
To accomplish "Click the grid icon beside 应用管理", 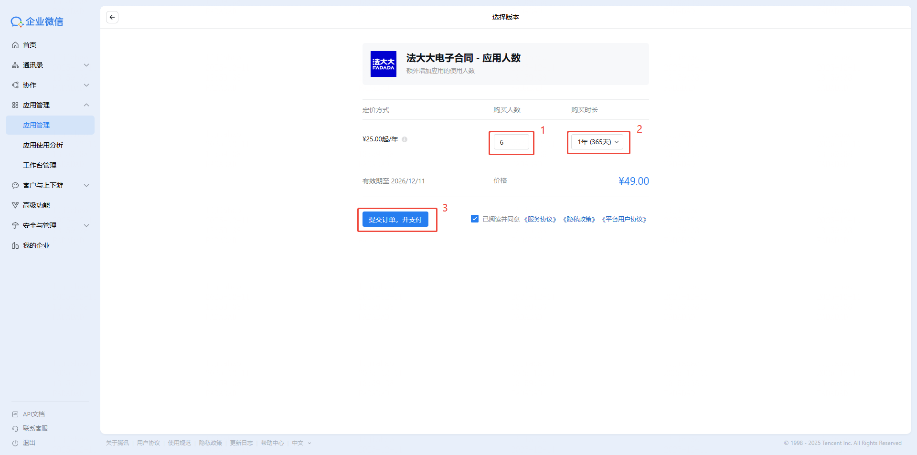I will click(x=15, y=105).
